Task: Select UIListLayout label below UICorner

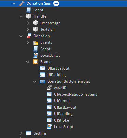Action: click(x=65, y=107)
